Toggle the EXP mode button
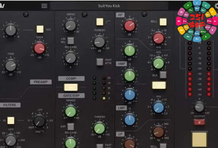Viewport: 218px width, 148px height. [70, 126]
